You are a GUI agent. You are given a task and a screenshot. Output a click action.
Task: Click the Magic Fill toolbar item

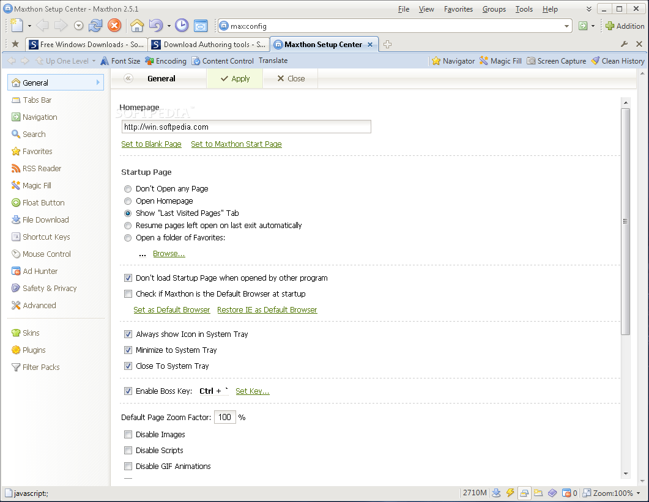(x=500, y=61)
